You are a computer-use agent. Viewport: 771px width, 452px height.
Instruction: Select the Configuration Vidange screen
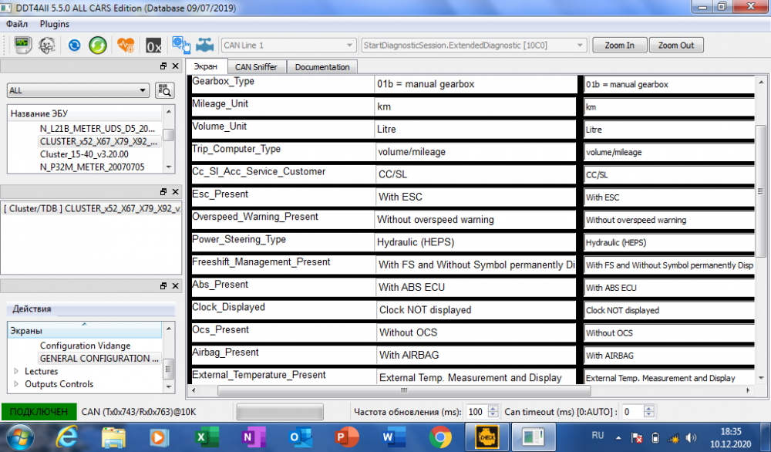[85, 346]
